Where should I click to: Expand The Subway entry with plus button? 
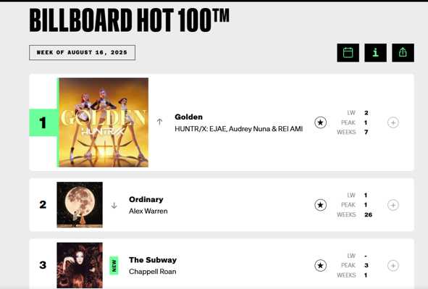(393, 266)
